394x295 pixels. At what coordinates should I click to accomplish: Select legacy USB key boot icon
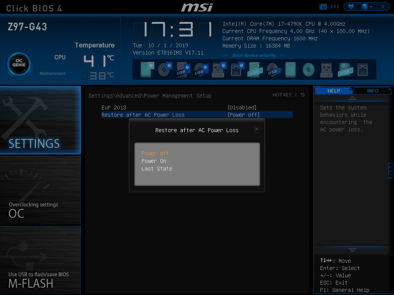tap(326, 69)
